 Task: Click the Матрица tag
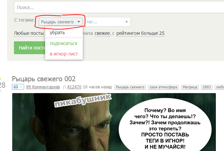(x=190, y=87)
